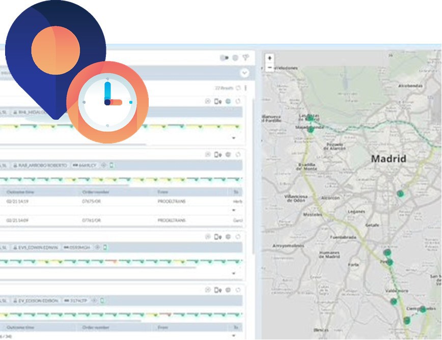Refresh the results list next to result count
The height and width of the screenshot is (340, 442).
238,88
